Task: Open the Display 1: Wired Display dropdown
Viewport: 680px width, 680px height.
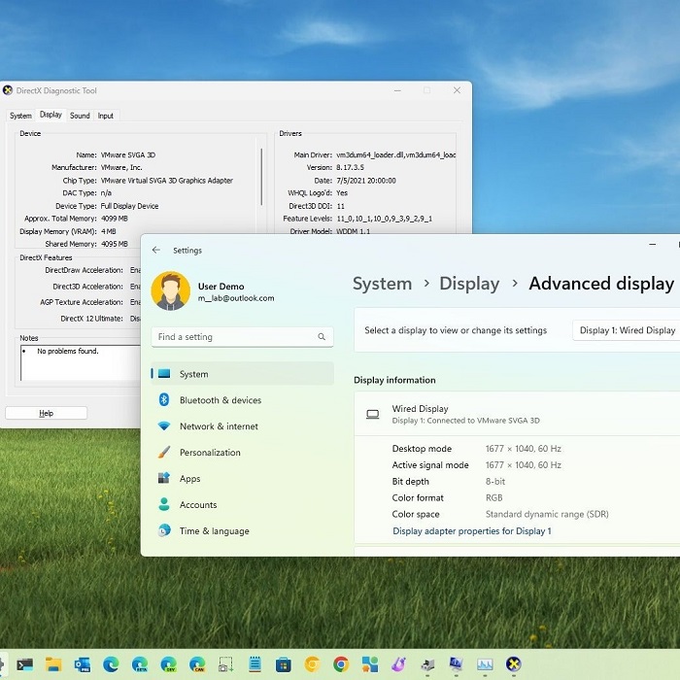Action: pos(627,330)
